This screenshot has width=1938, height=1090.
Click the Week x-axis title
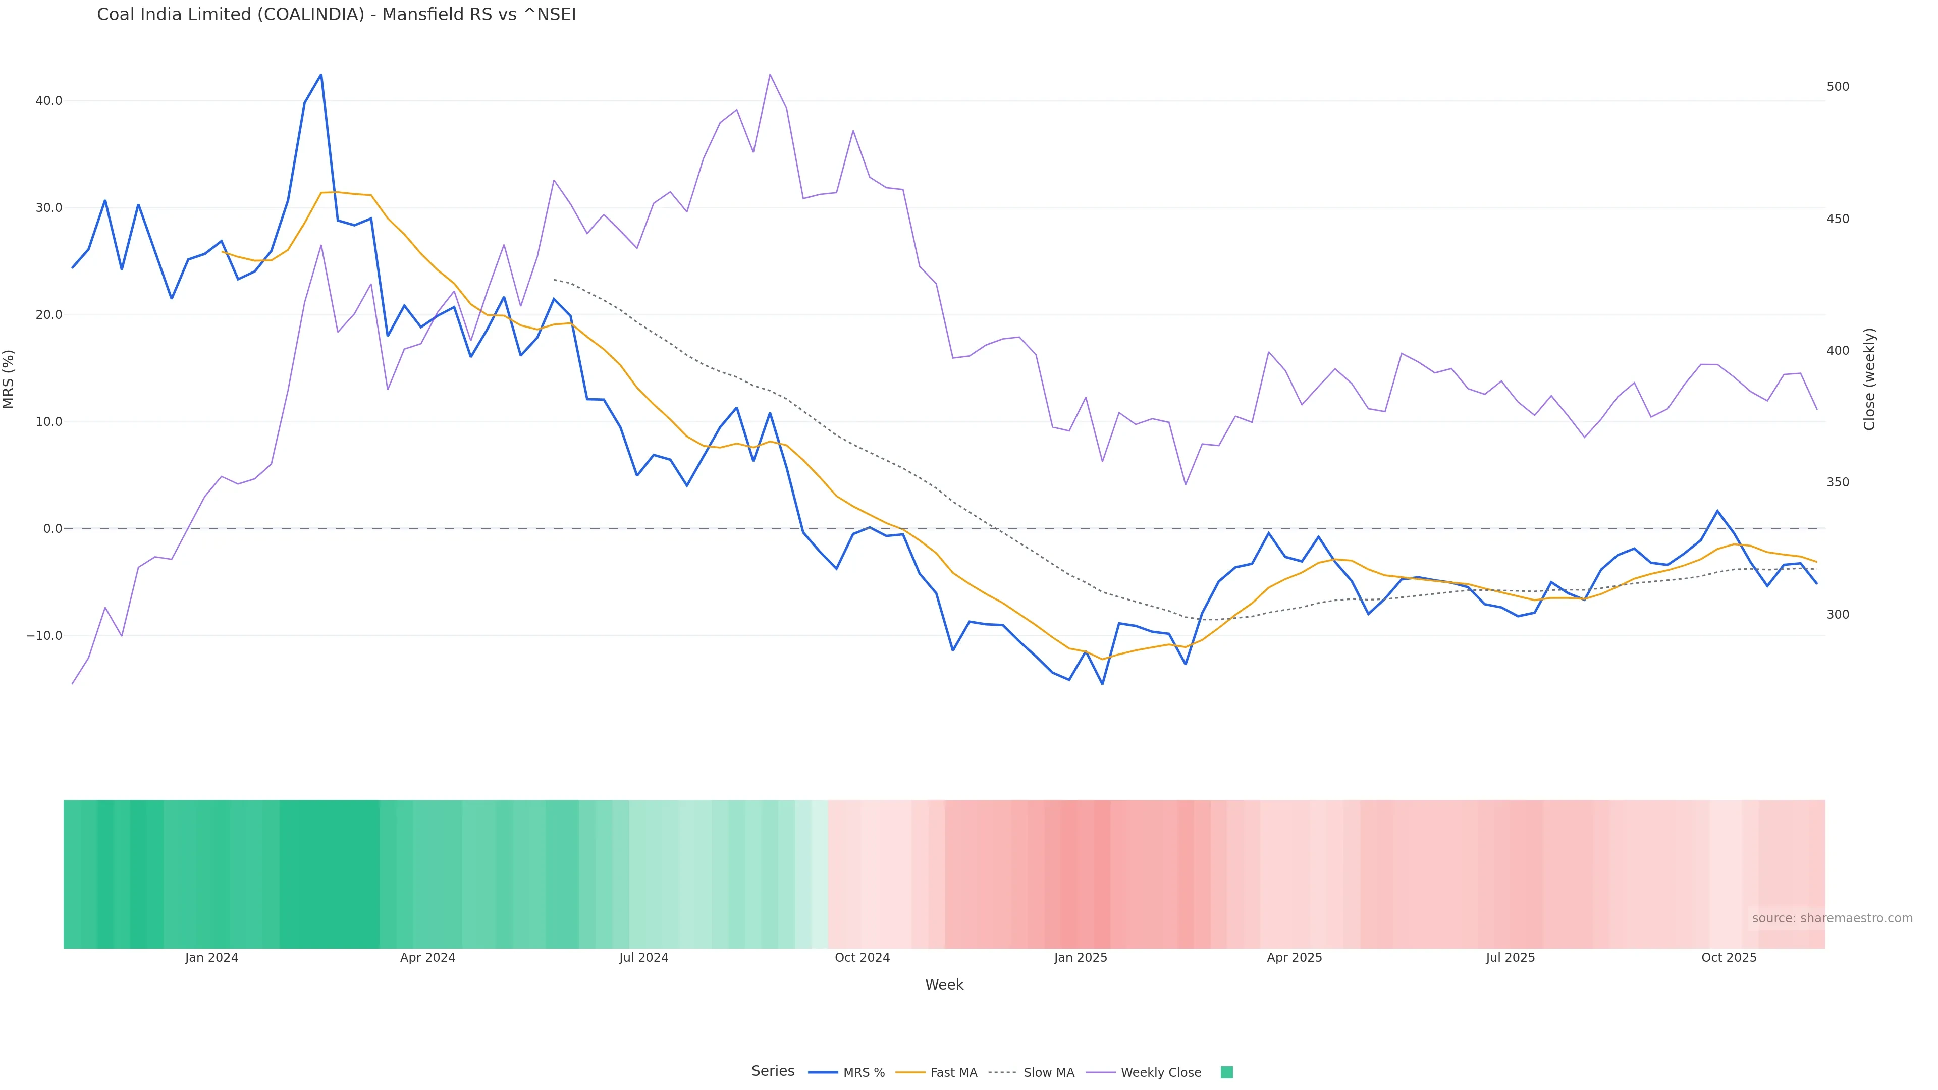click(944, 985)
